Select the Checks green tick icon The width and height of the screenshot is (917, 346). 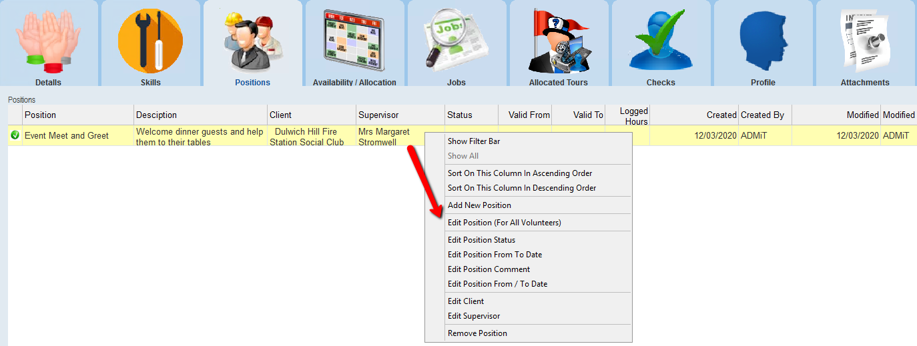(x=661, y=41)
